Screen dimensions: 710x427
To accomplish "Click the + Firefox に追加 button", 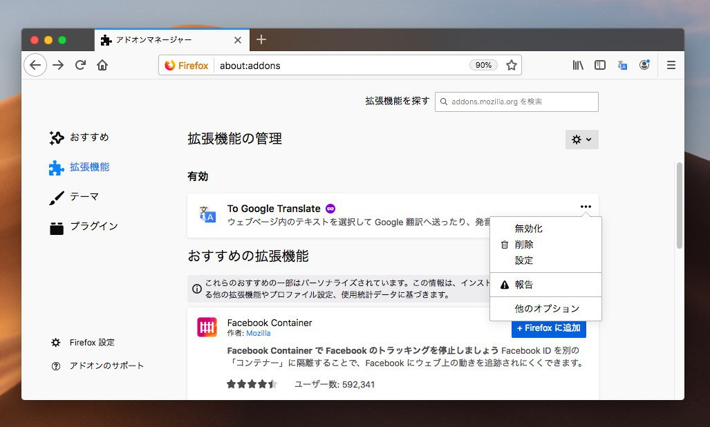I will pyautogui.click(x=549, y=328).
